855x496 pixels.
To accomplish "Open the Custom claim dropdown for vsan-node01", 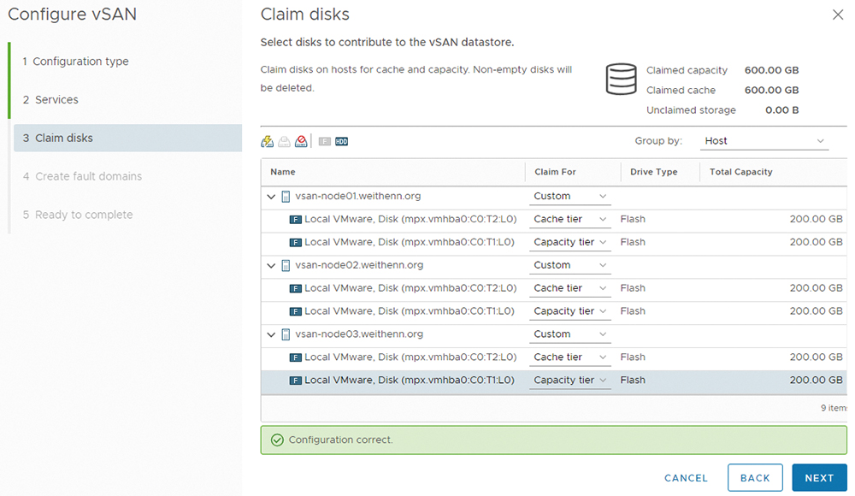I will tap(569, 197).
